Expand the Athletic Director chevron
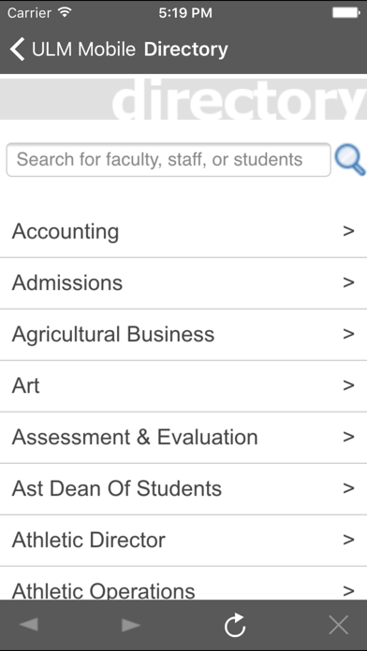 (348, 540)
